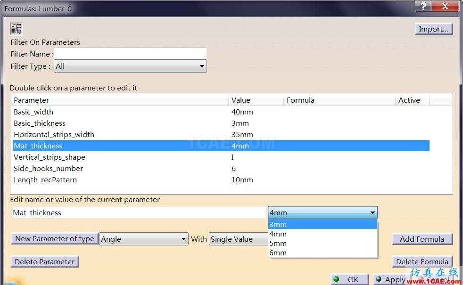Select the Basic_thickness parameter row
The width and height of the screenshot is (463, 285).
pyautogui.click(x=221, y=123)
